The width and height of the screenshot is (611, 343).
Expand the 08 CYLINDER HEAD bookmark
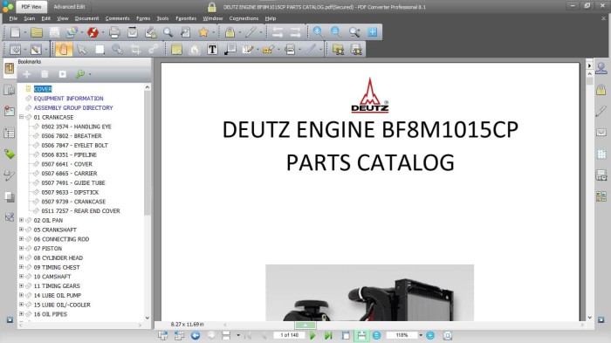pos(22,257)
